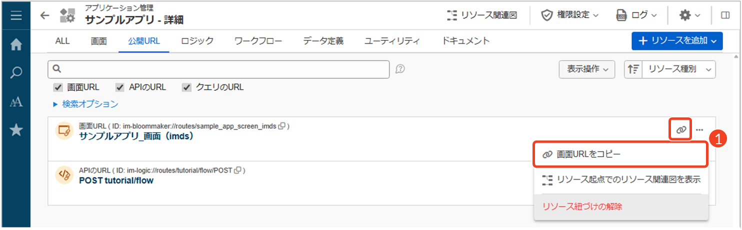Toggle the クエリのURL checkbox
Screen dimensions: 742x230
[187, 87]
